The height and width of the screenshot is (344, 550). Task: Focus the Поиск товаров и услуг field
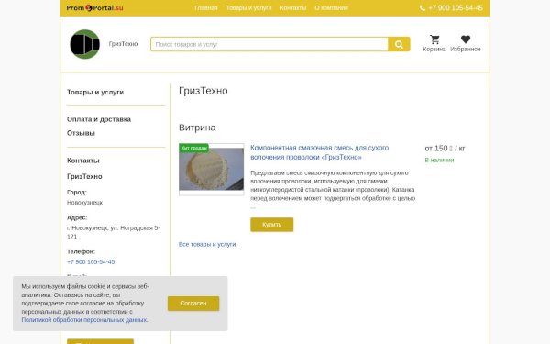269,44
